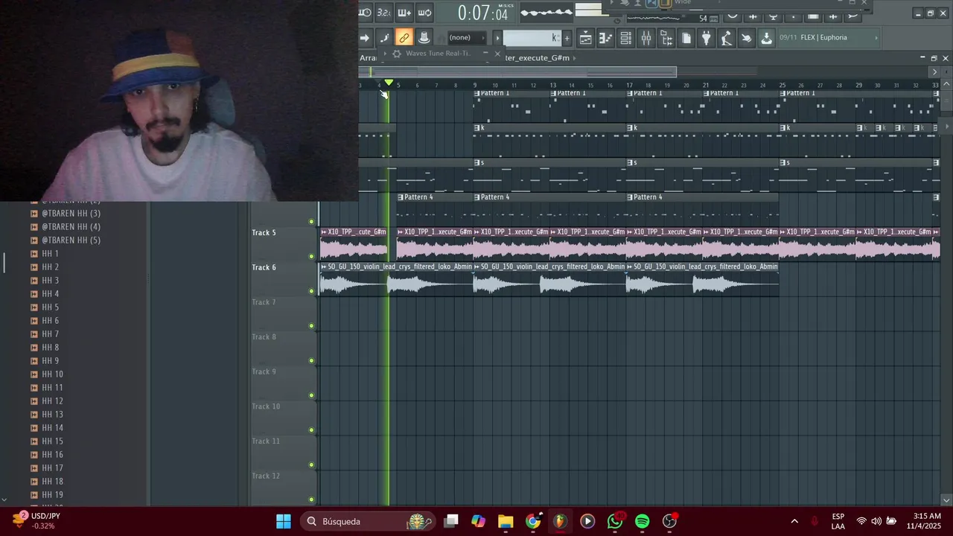Screen dimensions: 953x536
Task: Select the Track 6 header
Action: click(284, 278)
